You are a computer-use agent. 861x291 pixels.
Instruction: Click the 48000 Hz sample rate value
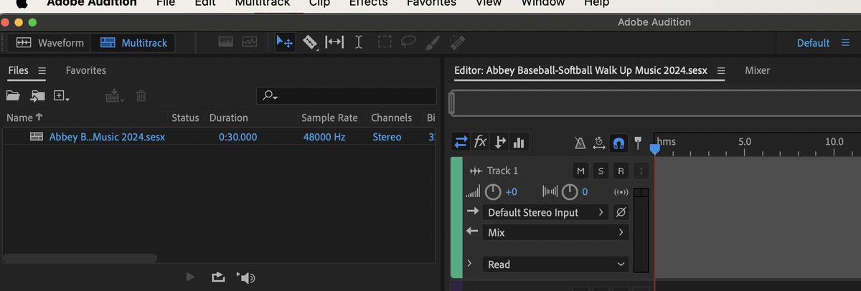[324, 137]
